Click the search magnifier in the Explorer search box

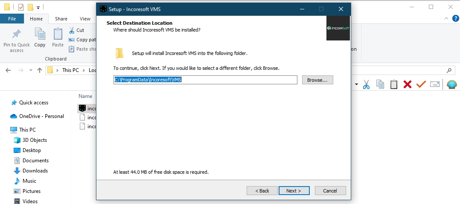tap(449, 70)
